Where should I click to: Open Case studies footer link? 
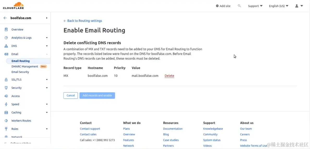[171, 140]
